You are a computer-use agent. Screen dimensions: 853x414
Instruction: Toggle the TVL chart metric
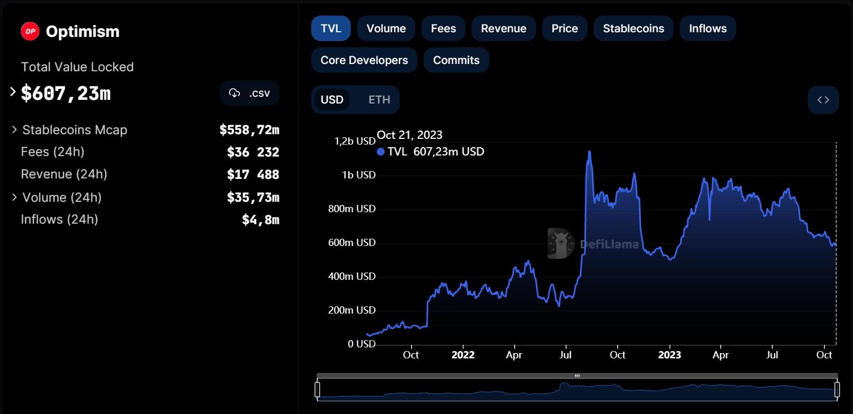coord(331,29)
